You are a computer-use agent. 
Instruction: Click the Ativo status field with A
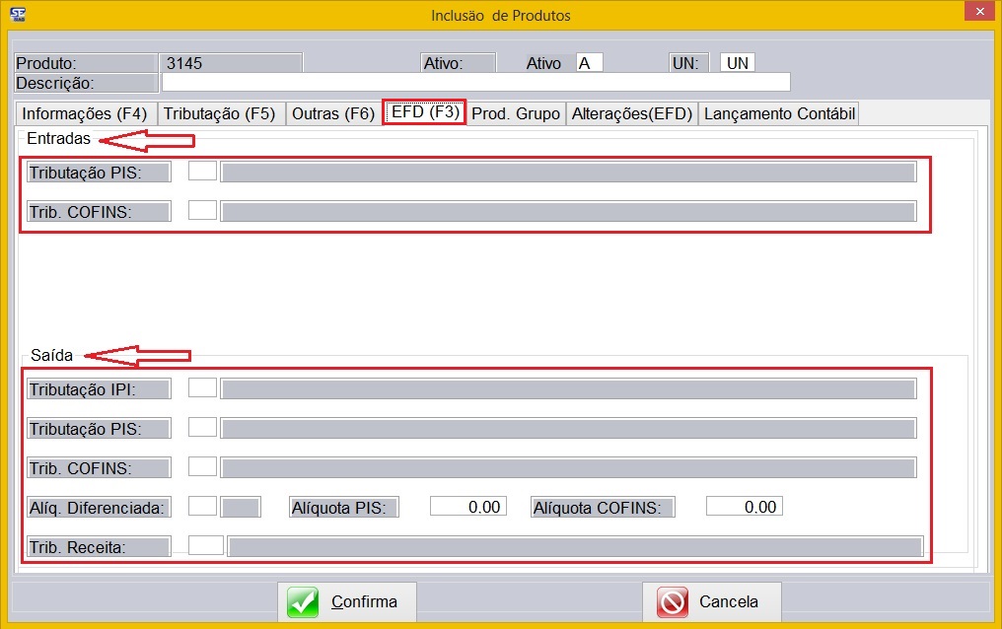(589, 63)
